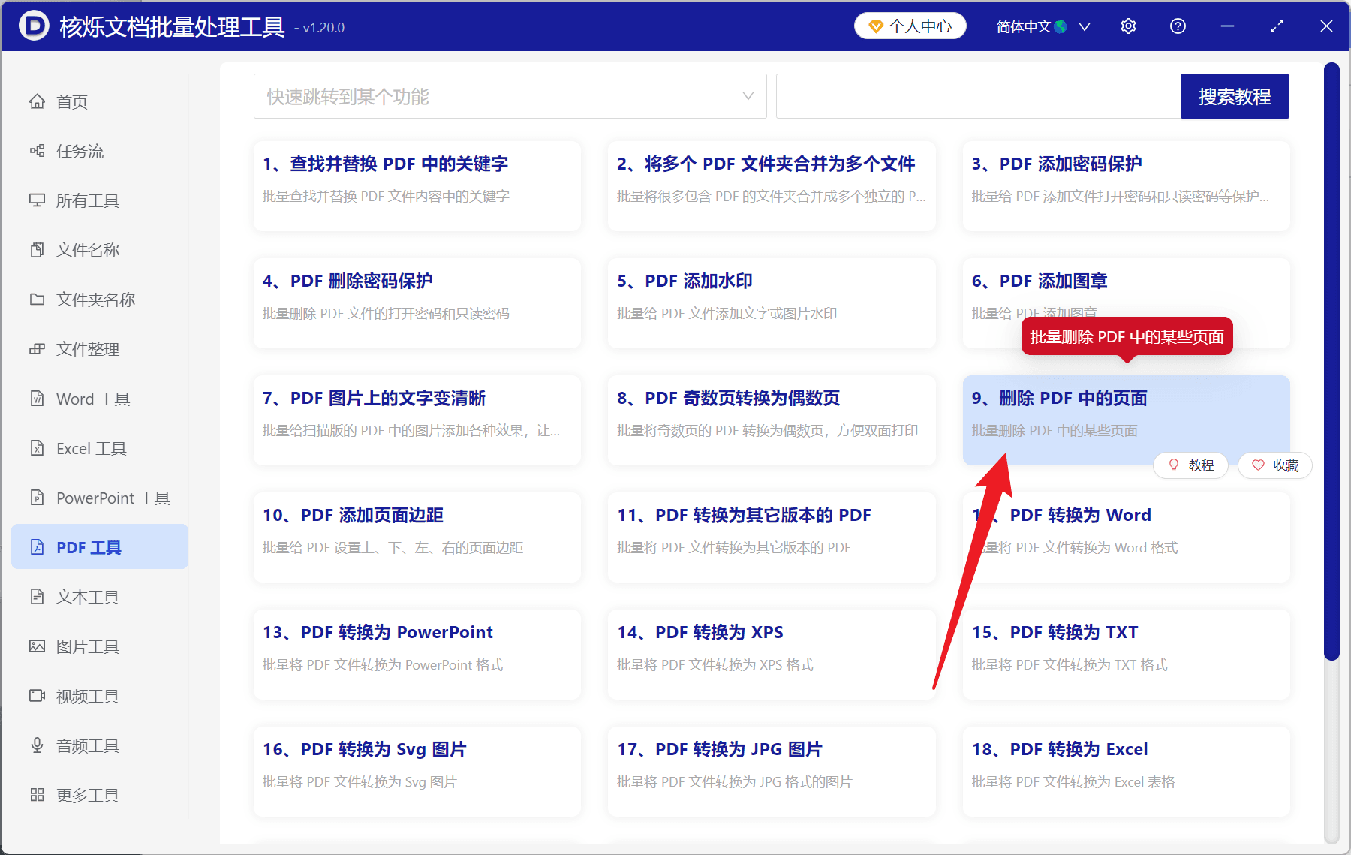Open 个人中心 at the top bar

point(910,26)
